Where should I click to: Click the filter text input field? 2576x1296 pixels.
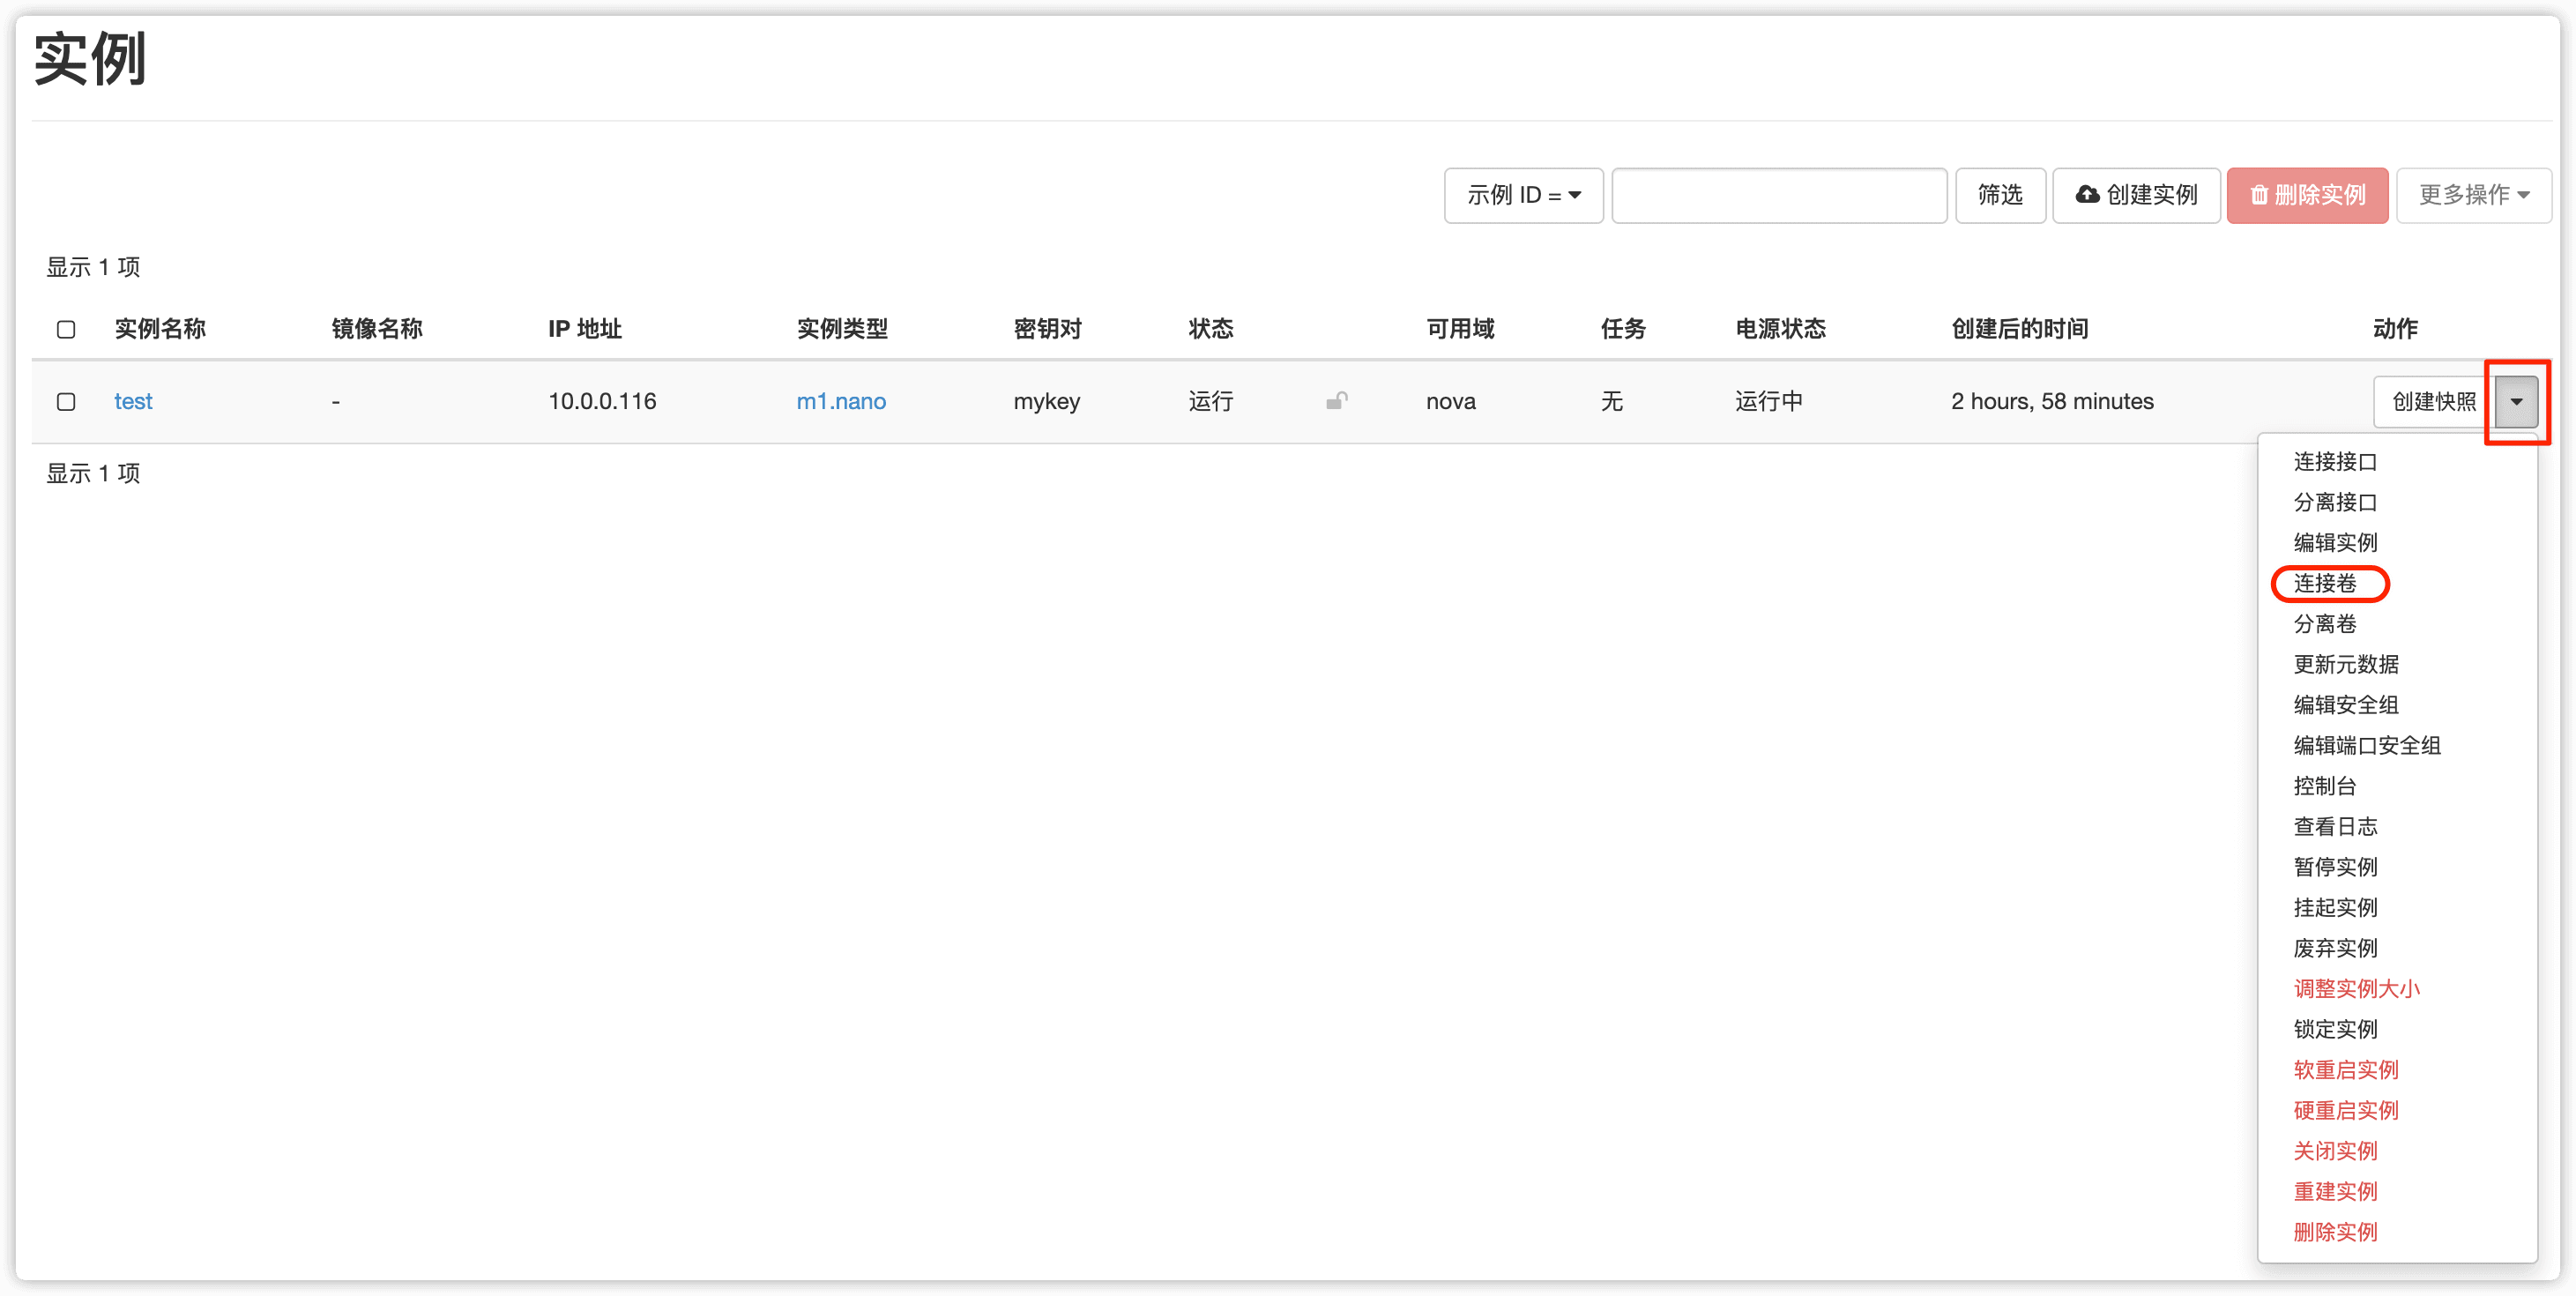click(x=1779, y=195)
